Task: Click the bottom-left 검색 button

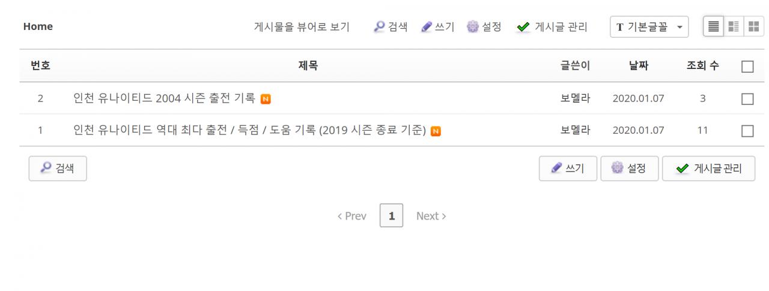Action: (x=58, y=169)
